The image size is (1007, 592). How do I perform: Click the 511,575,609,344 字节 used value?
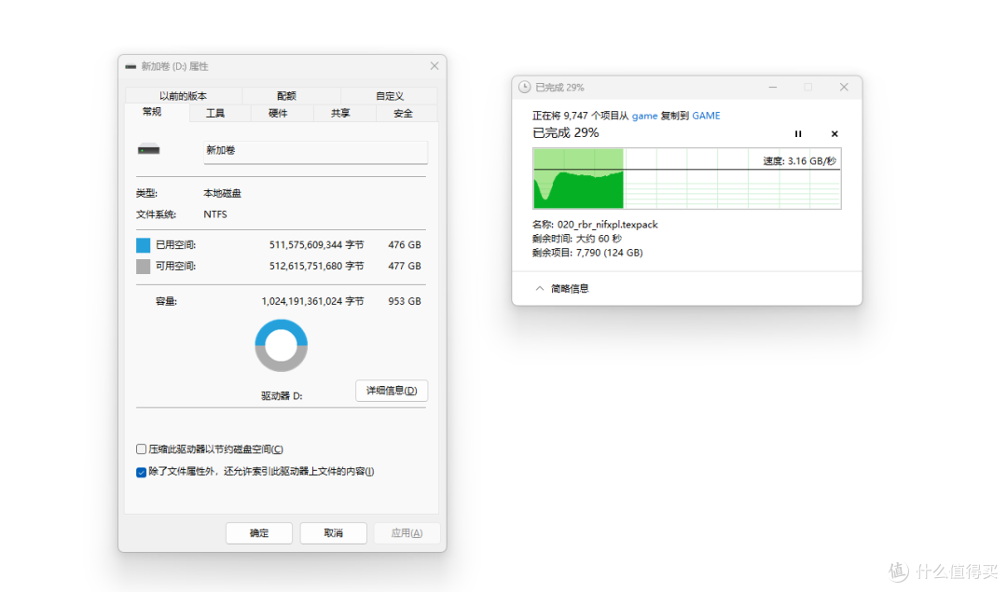[x=317, y=244]
